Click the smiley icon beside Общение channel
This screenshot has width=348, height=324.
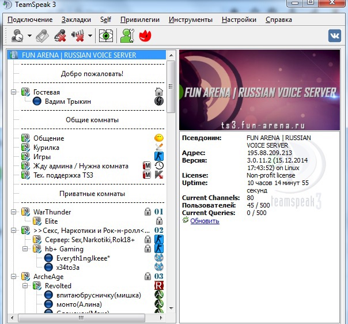159,138
